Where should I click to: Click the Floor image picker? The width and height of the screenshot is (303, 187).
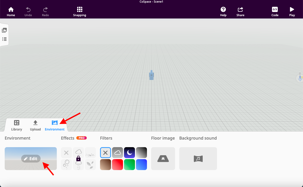pos(163,158)
